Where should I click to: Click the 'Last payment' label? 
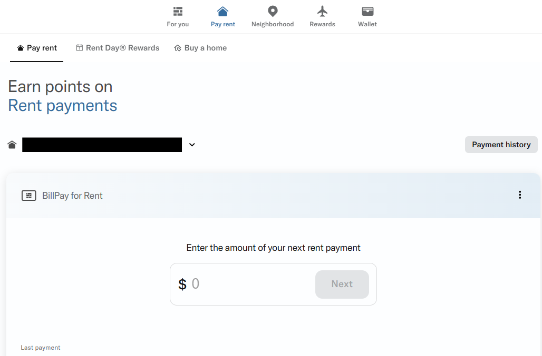coord(41,348)
